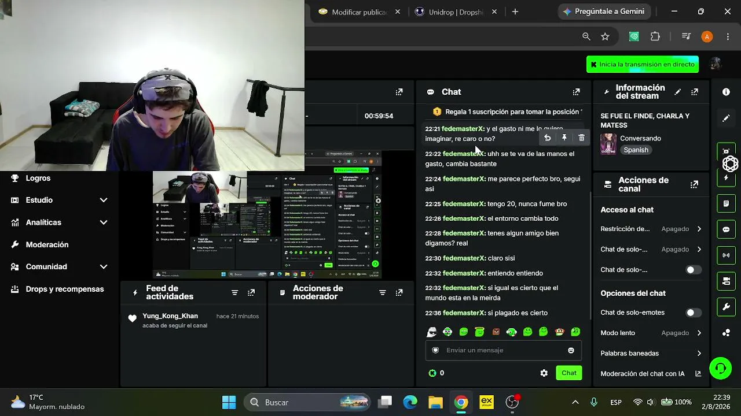Open Restricción de... chat access options
This screenshot has width=741, height=416.
pos(651,229)
